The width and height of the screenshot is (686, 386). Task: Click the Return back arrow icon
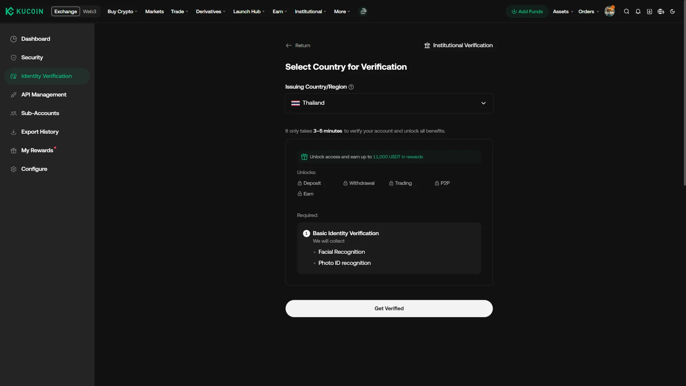point(289,45)
